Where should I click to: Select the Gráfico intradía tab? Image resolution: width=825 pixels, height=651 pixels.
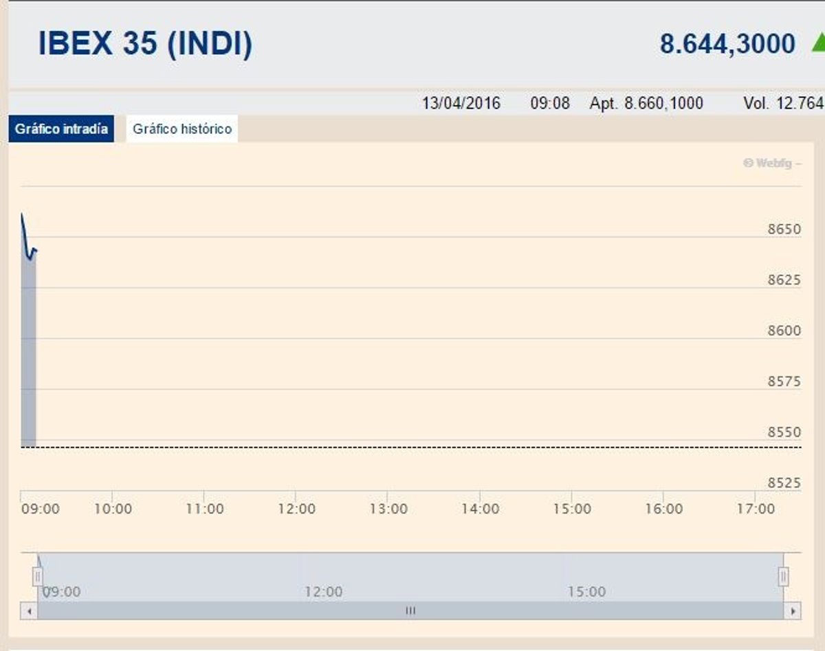pos(61,129)
